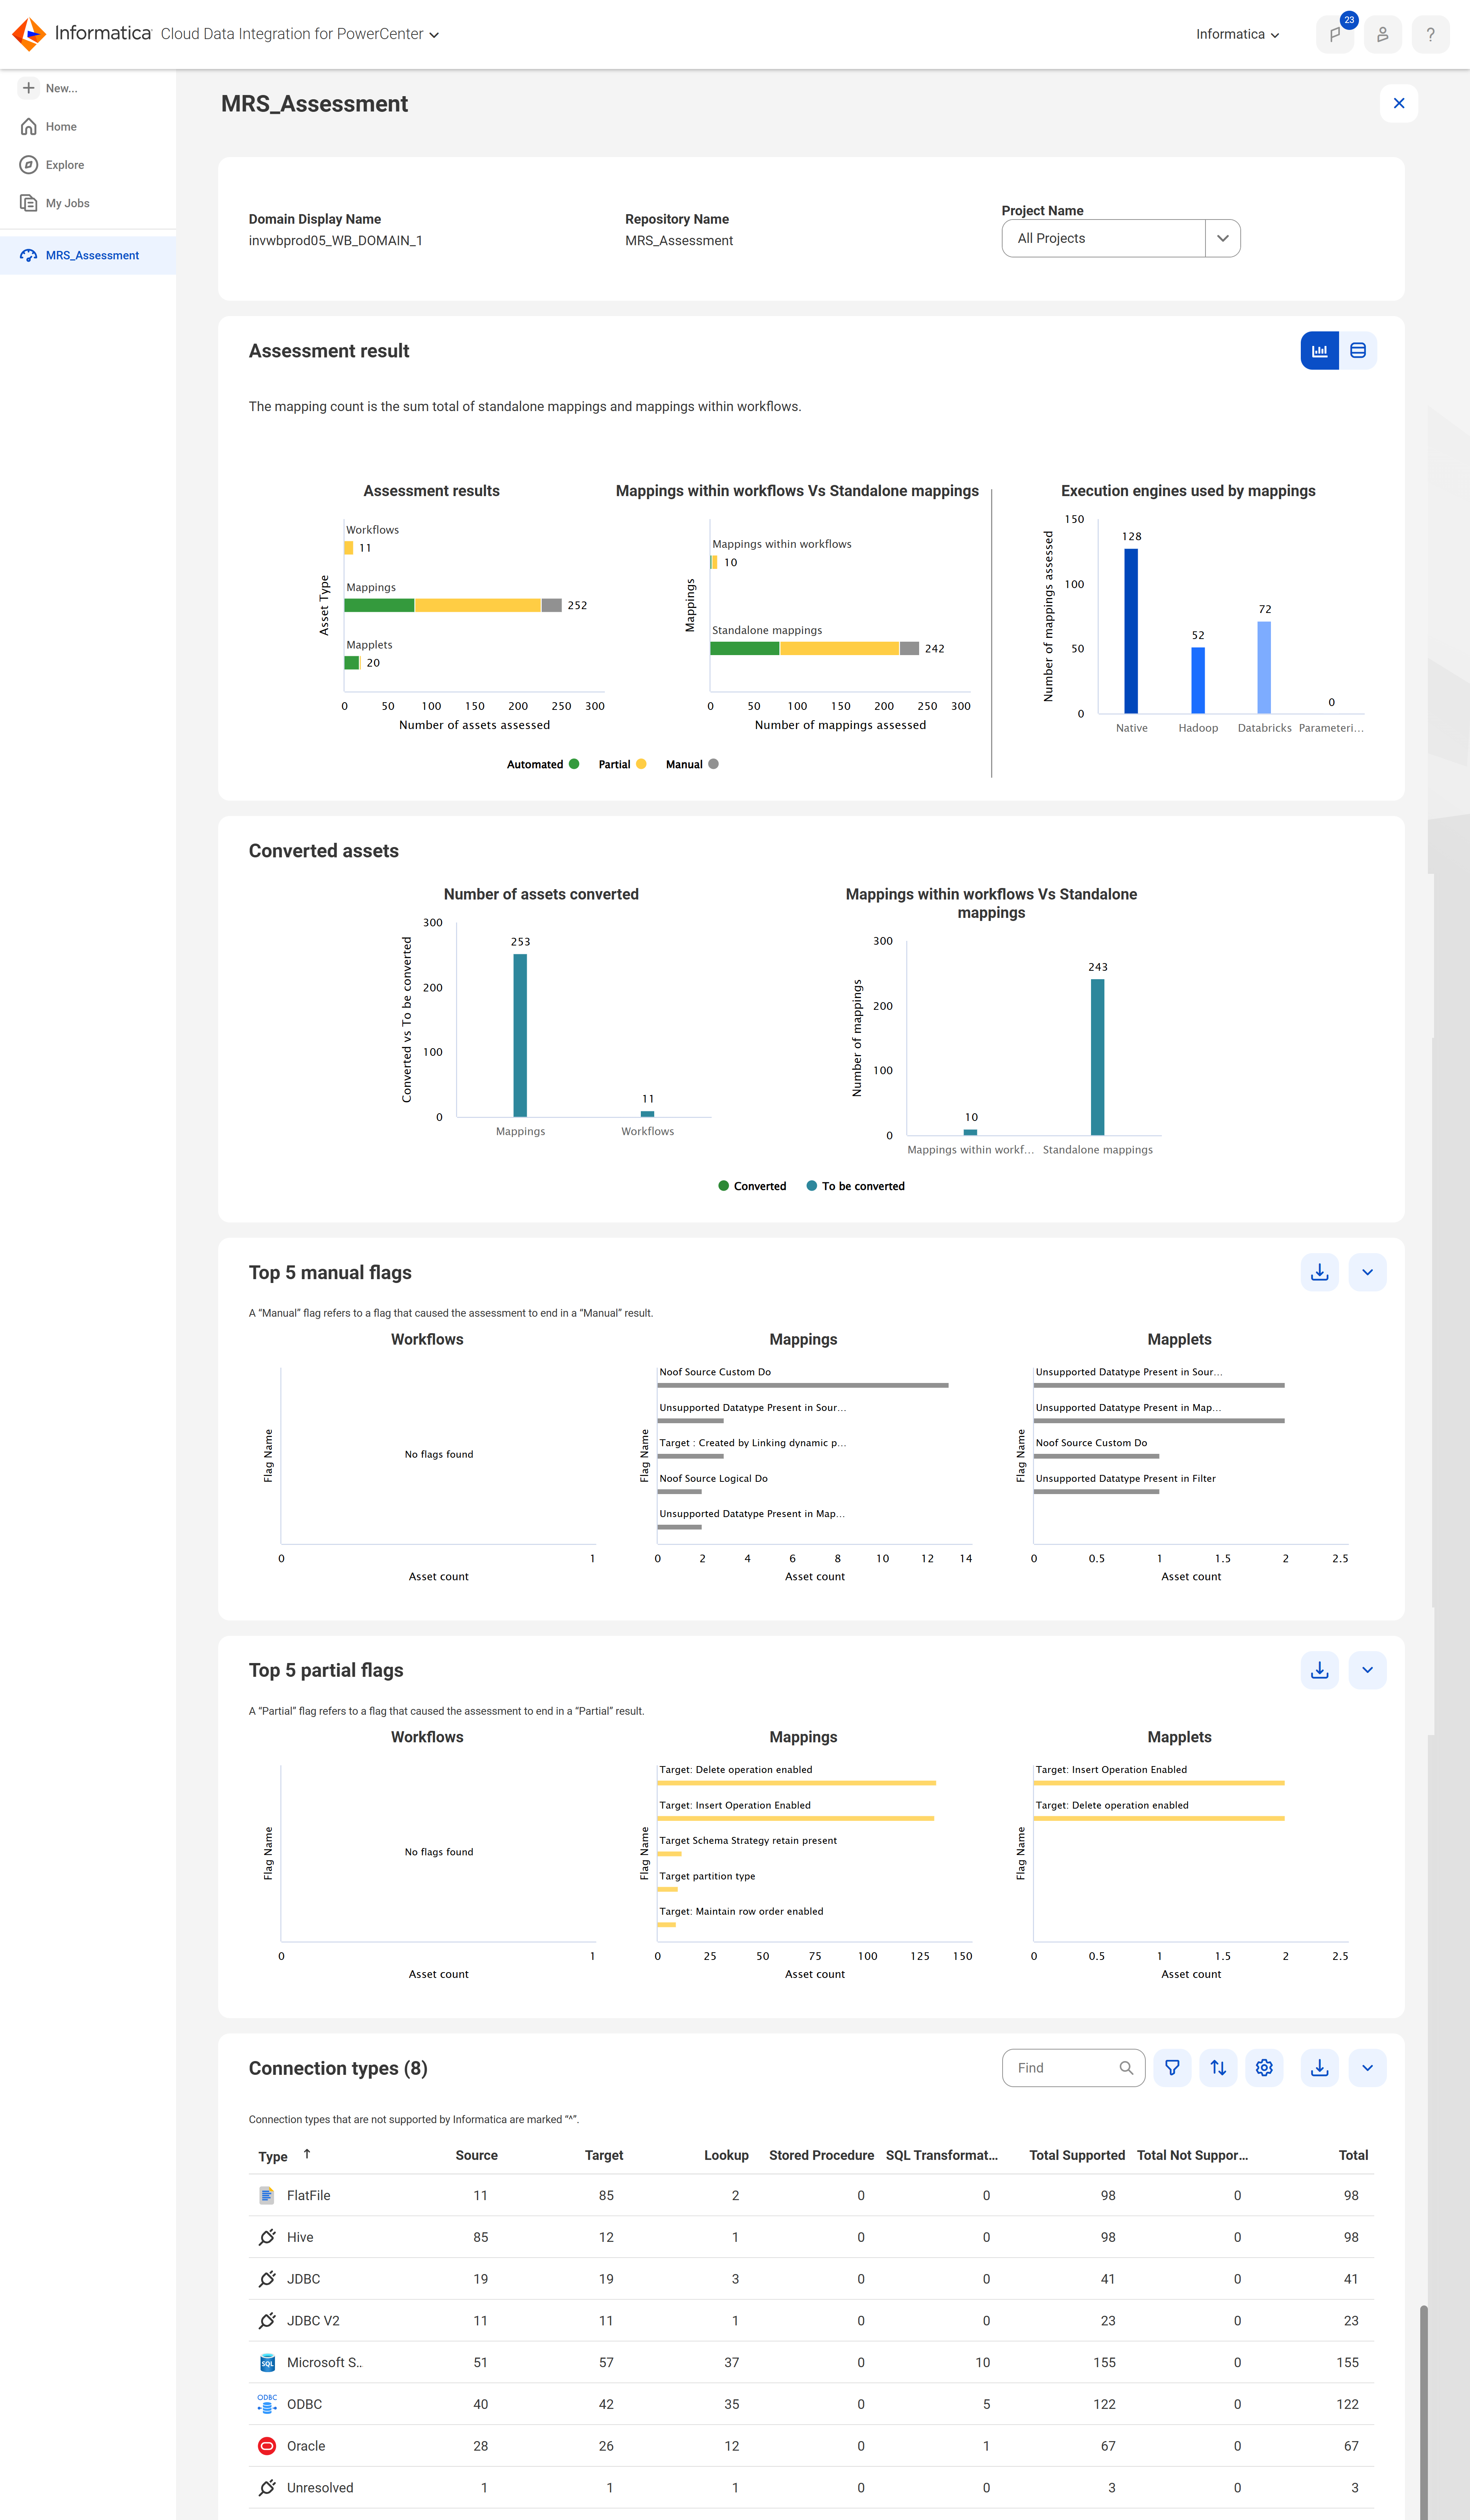Toggle the Partial legend item
Image resolution: width=1470 pixels, height=2520 pixels.
[622, 764]
